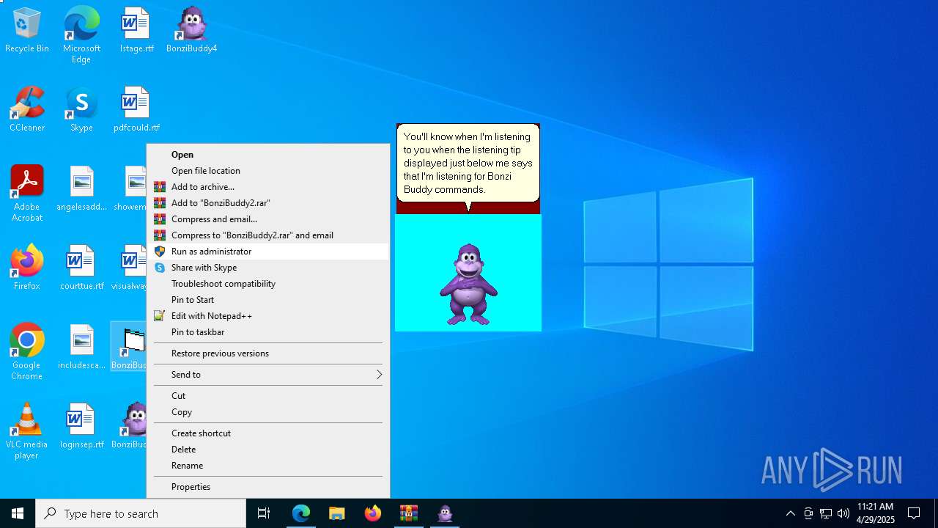Open the Google Chrome desktop shortcut

pyautogui.click(x=27, y=352)
